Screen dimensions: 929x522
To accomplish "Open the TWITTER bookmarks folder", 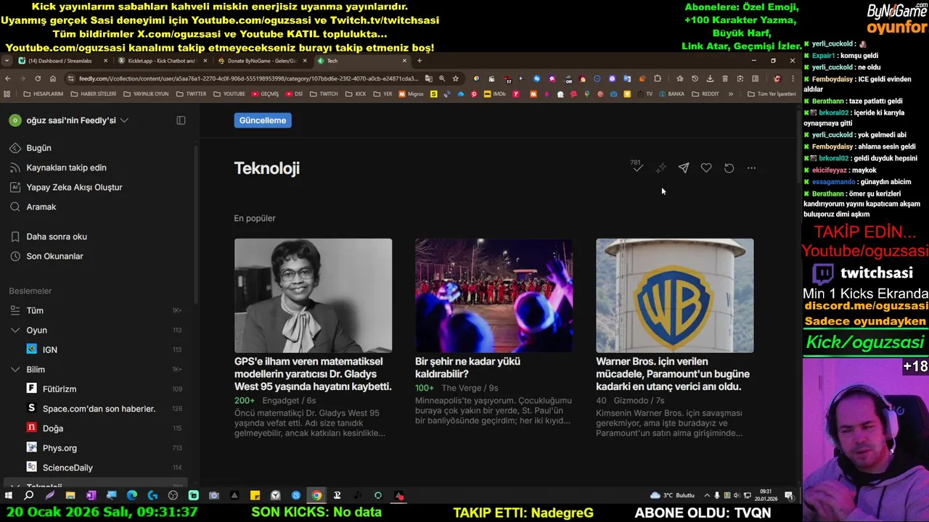I will point(191,94).
